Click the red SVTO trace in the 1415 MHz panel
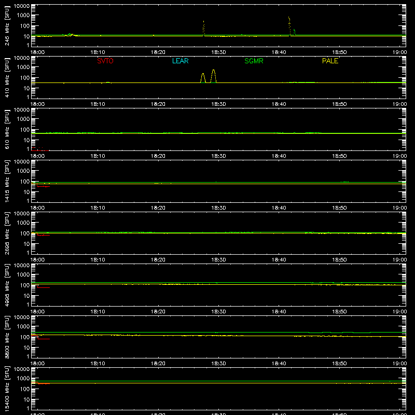This screenshot has height=415, width=415. point(44,186)
